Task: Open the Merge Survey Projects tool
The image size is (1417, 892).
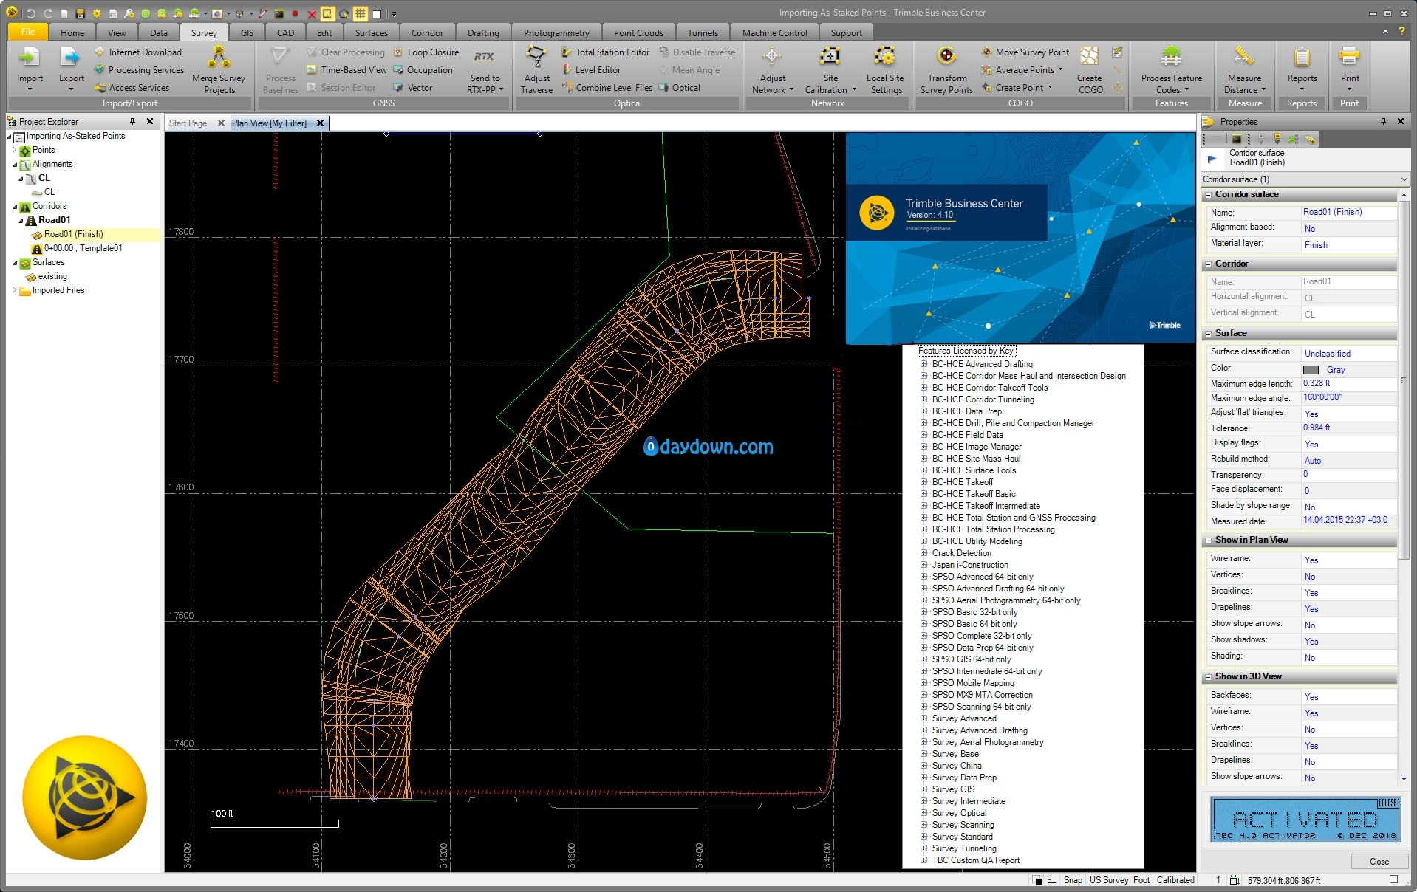Action: click(219, 59)
